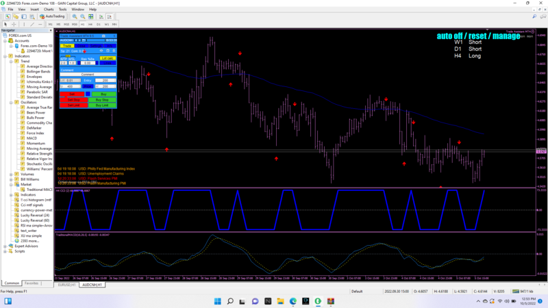This screenshot has height=308, width=548.
Task: Click the green Buy button
Action: (104, 94)
